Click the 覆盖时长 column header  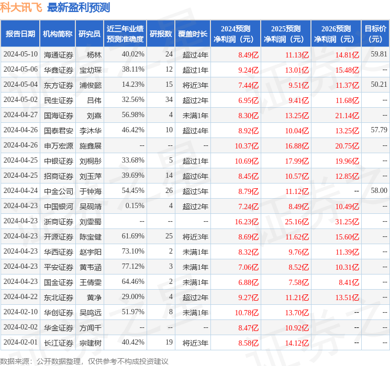pyautogui.click(x=193, y=33)
